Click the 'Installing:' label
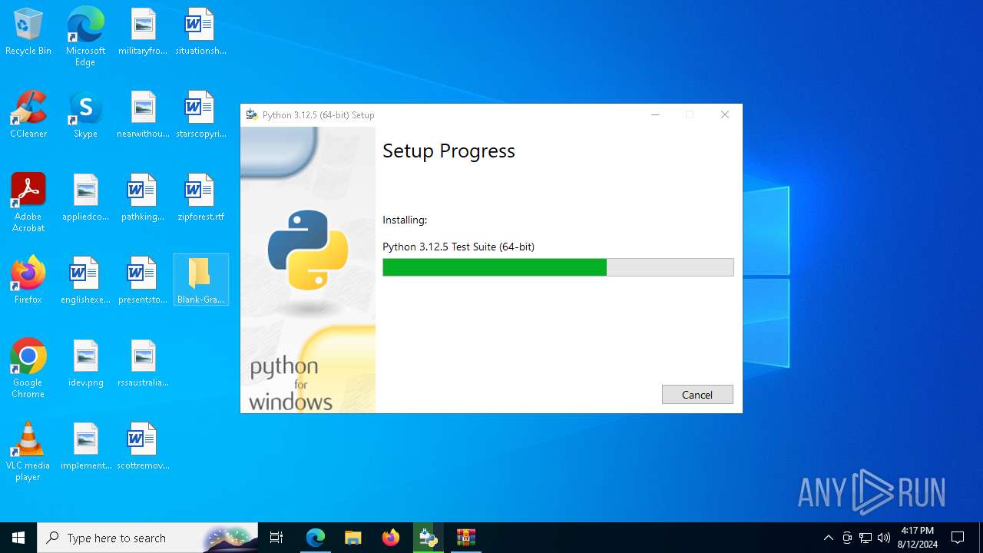This screenshot has height=553, width=983. pos(405,220)
